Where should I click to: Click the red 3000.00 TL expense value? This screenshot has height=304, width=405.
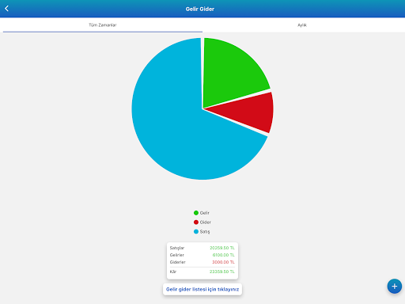(x=223, y=262)
